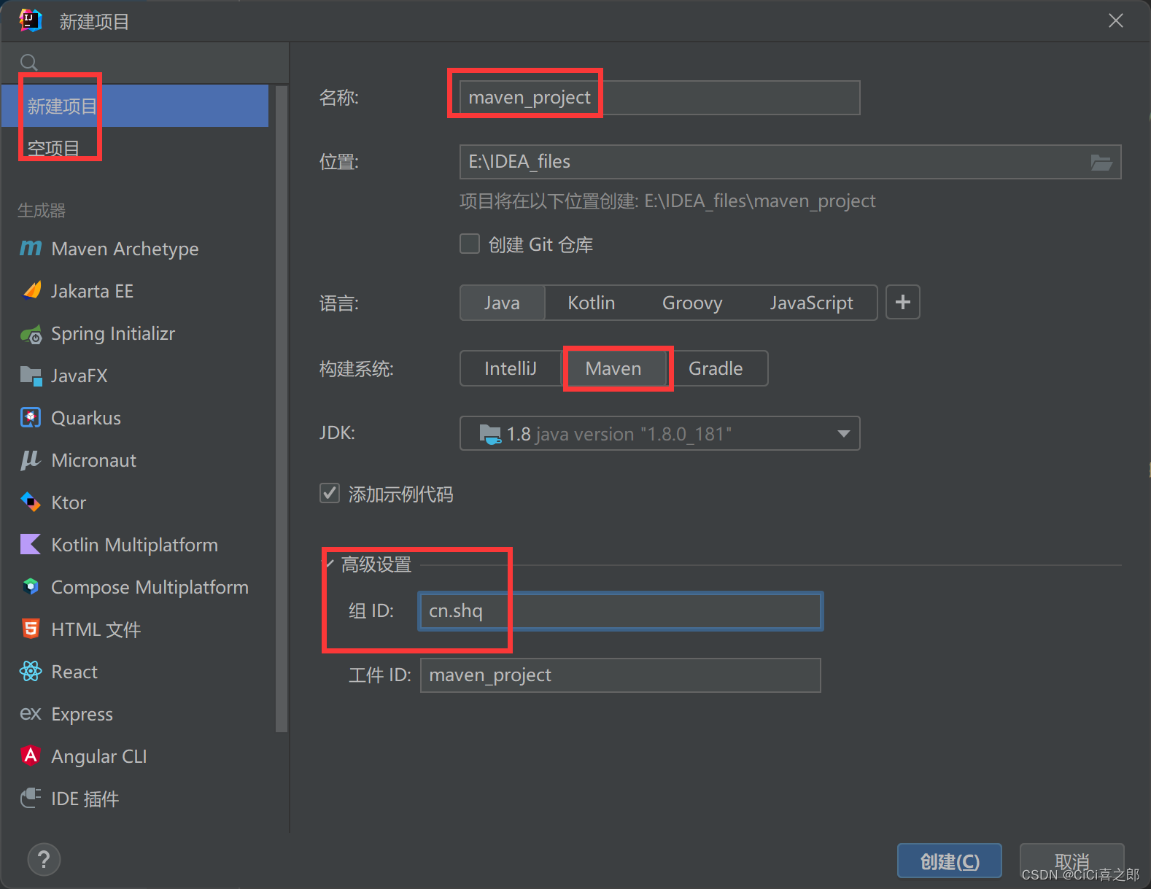Select the JavaFX generator icon
1151x889 pixels.
[x=31, y=376]
